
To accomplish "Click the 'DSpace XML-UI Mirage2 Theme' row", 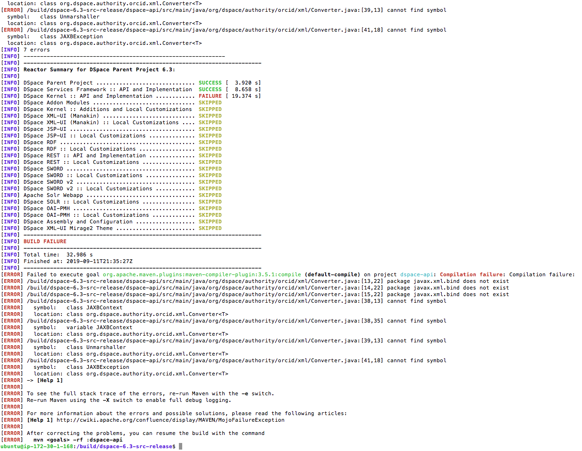I will tap(111, 228).
